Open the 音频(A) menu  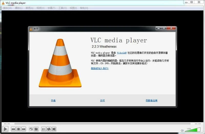click(29, 8)
